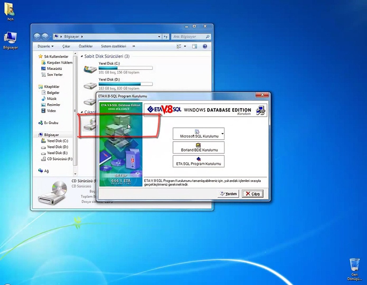This screenshot has width=367, height=285.
Task: Click the Müzik note icon in sidebar
Action: click(44, 98)
